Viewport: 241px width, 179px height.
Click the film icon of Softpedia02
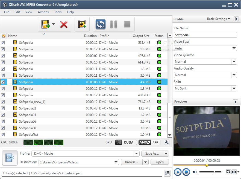[15, 108]
